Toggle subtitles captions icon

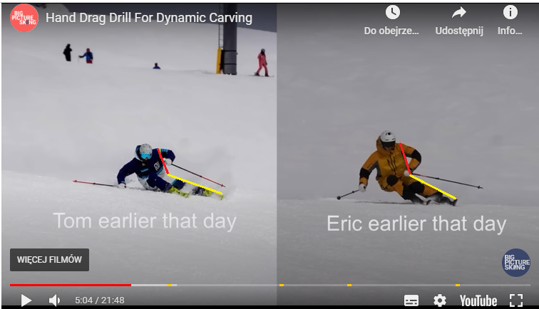coord(411,300)
